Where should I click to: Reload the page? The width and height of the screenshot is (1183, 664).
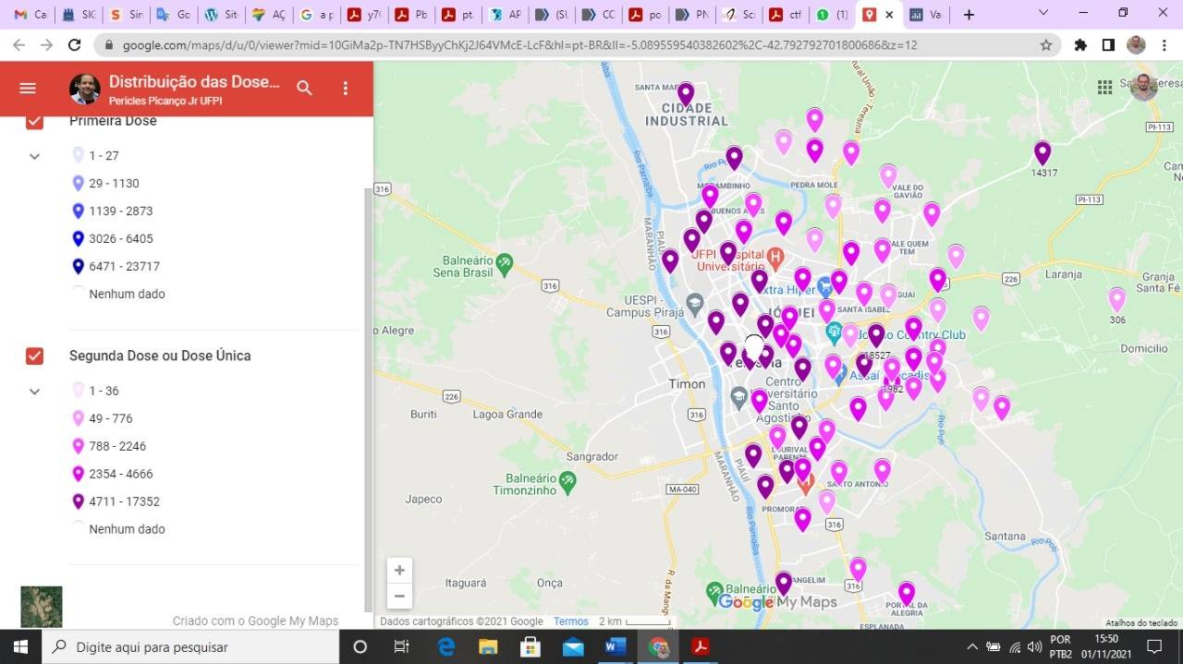(75, 44)
